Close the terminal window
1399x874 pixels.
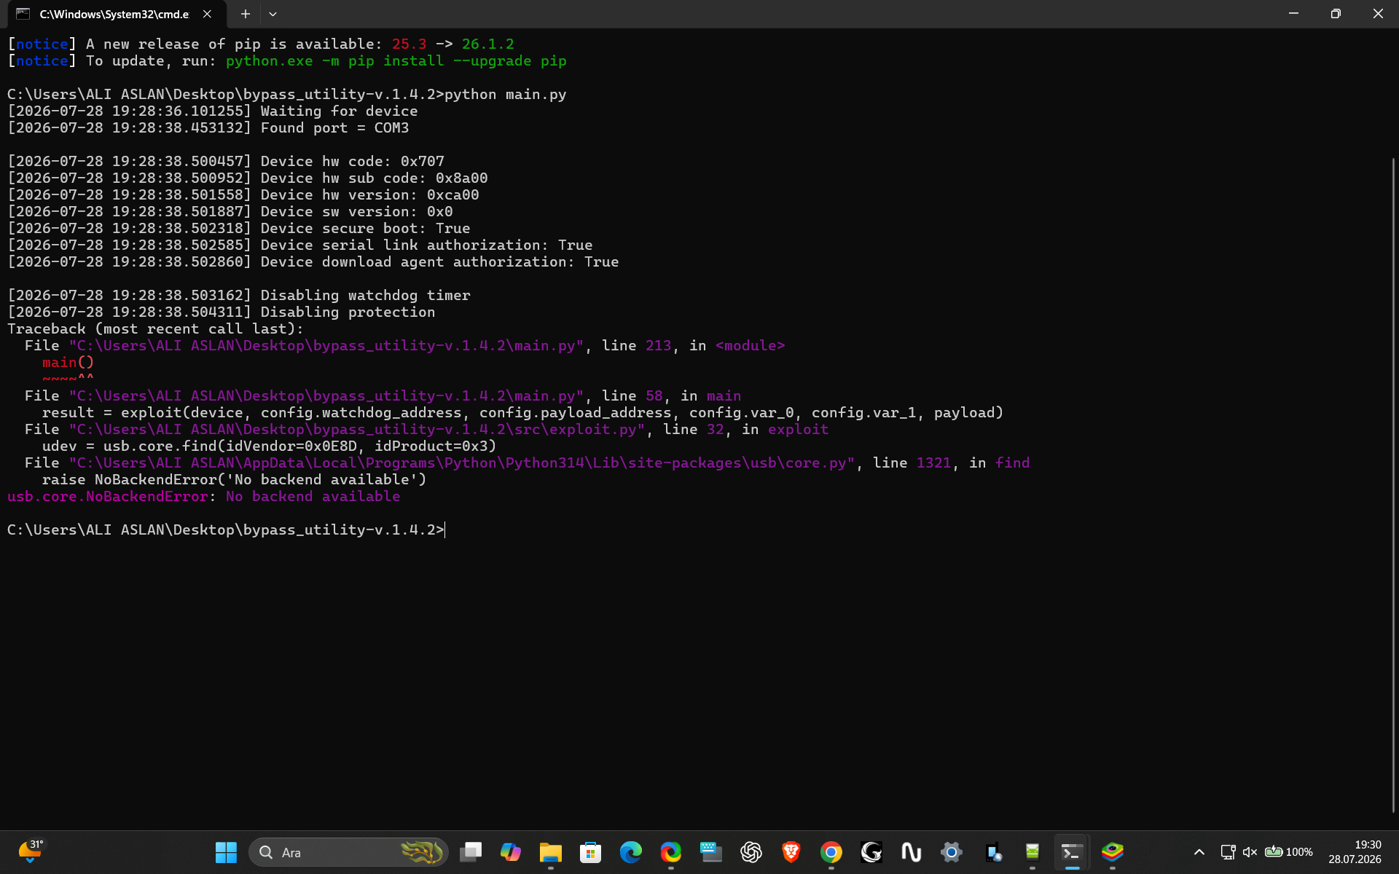[1378, 14]
